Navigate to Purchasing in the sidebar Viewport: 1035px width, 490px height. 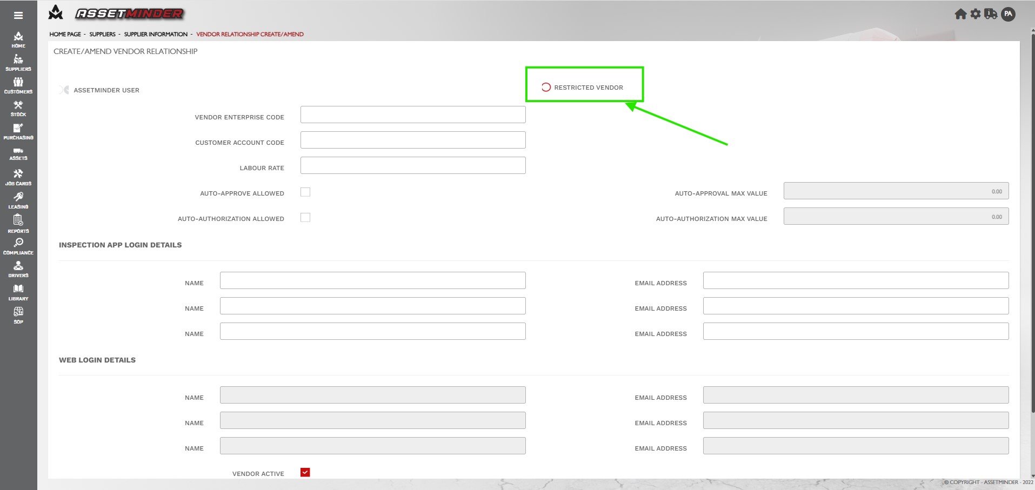18,131
